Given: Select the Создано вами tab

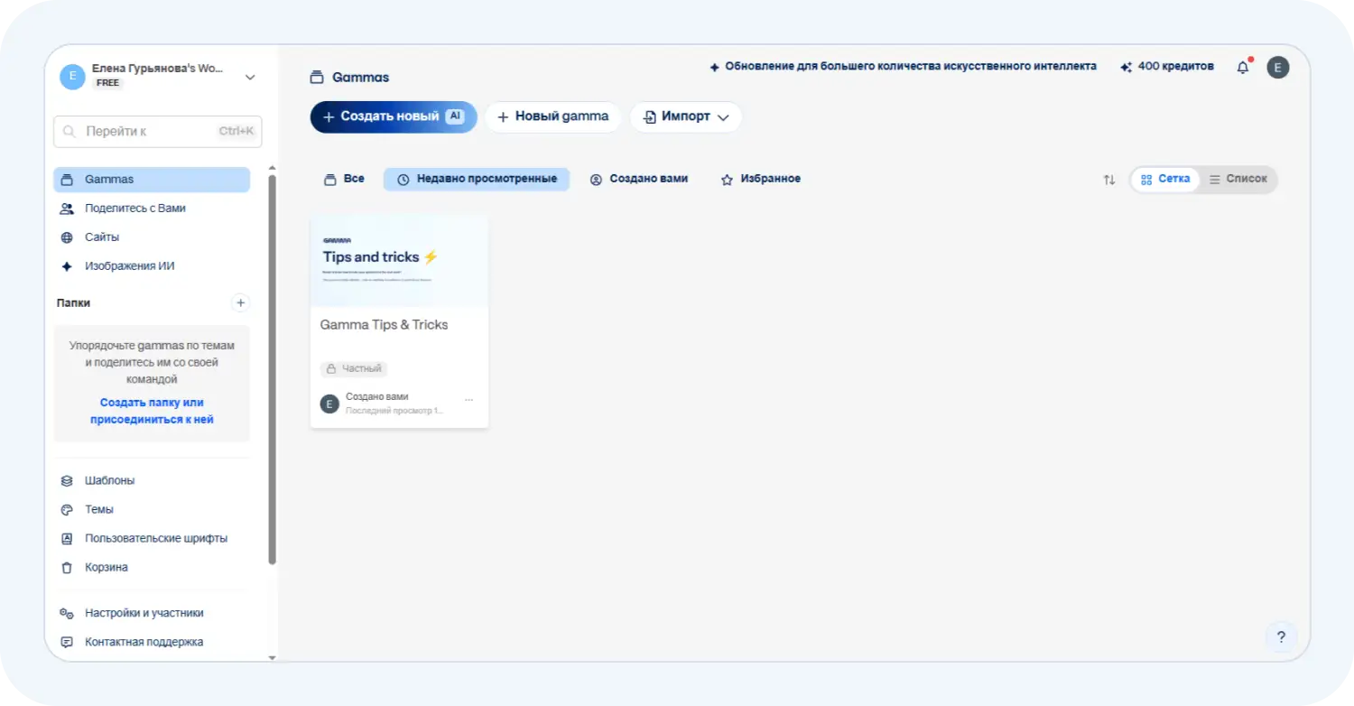Looking at the screenshot, I should pos(639,179).
